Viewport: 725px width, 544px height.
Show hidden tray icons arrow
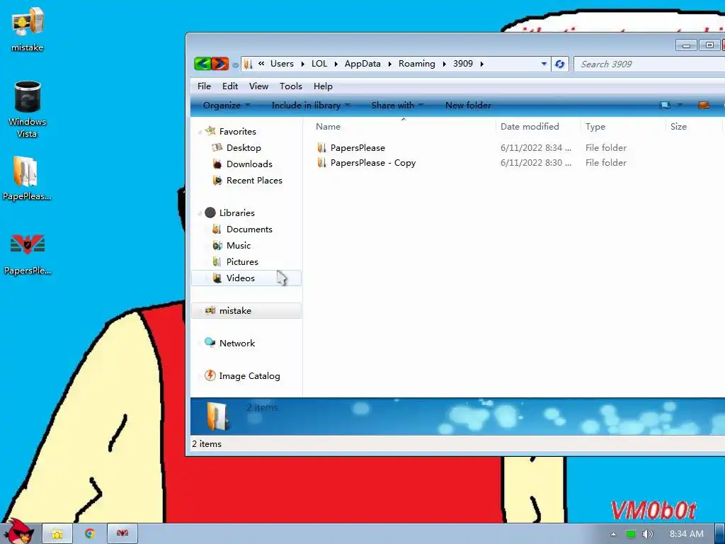[x=614, y=534]
